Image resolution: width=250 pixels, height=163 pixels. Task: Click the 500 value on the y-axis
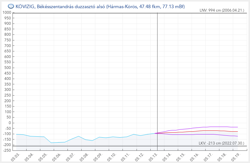[8, 68]
